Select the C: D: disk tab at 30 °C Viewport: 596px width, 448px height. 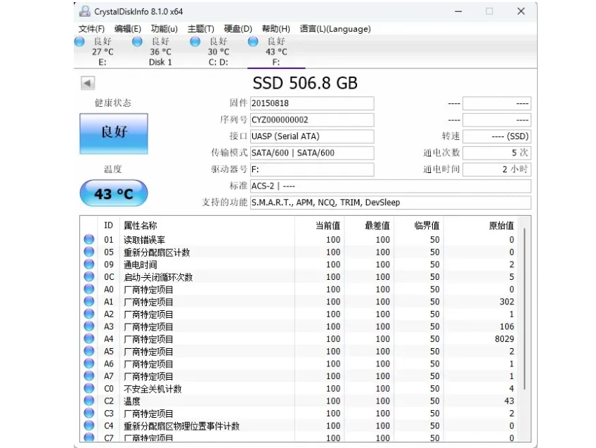pos(218,52)
